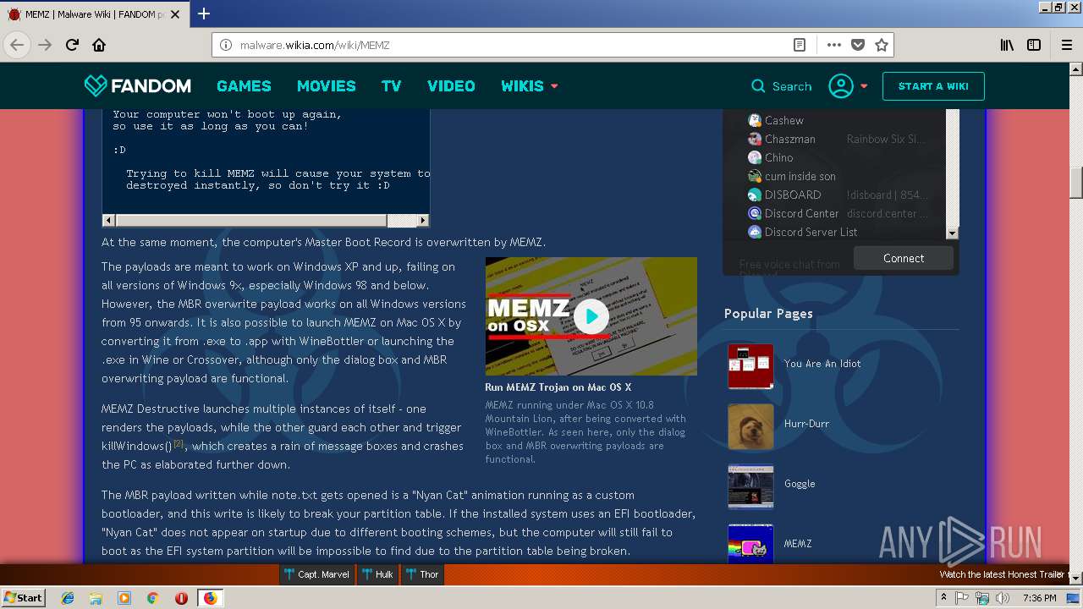Open a new browser tab

click(204, 14)
